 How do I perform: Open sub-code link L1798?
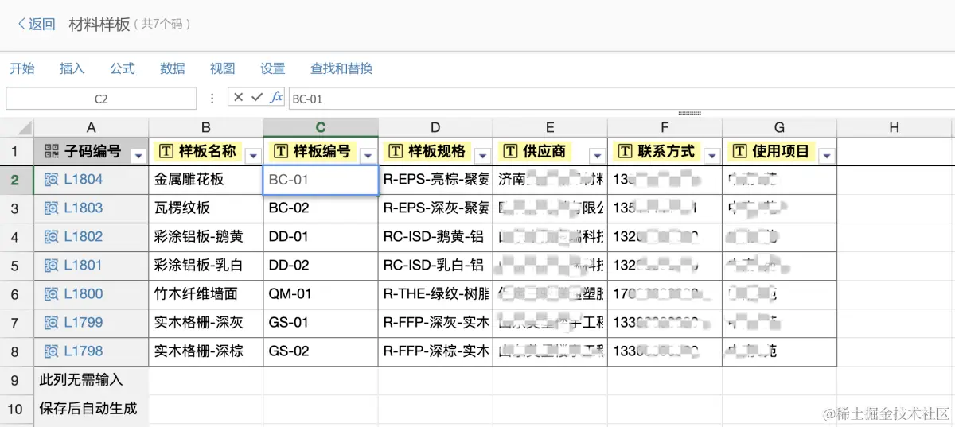click(x=84, y=351)
